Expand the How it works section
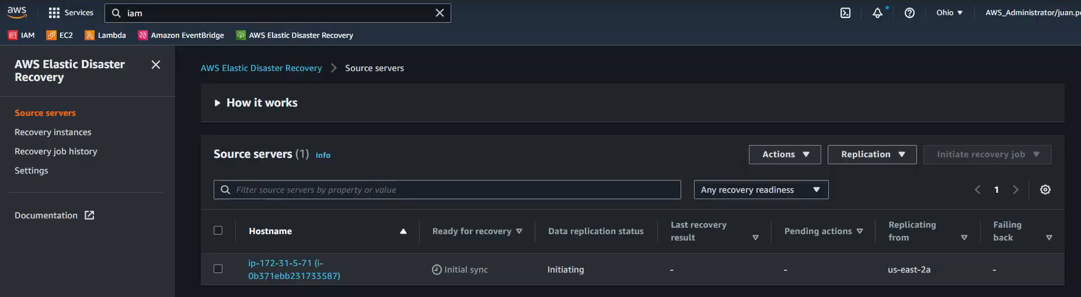The height and width of the screenshot is (297, 1081). point(256,103)
